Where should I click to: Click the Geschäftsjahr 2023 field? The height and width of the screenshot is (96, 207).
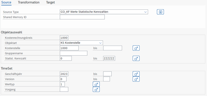pyautogui.click(x=64, y=74)
